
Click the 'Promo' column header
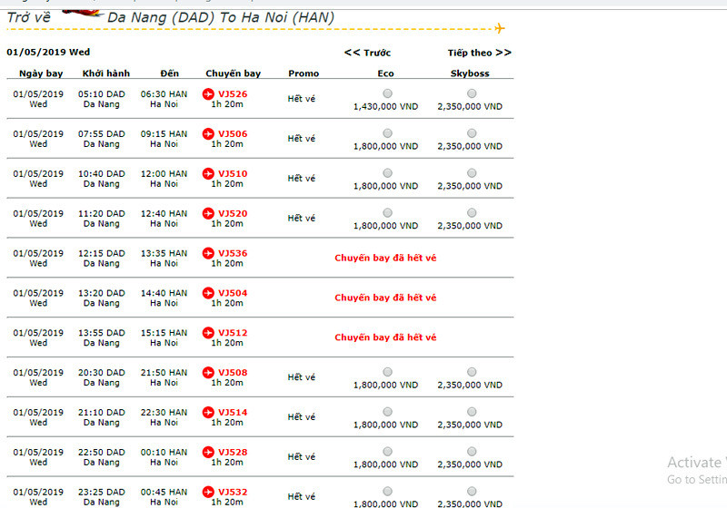[x=304, y=73]
